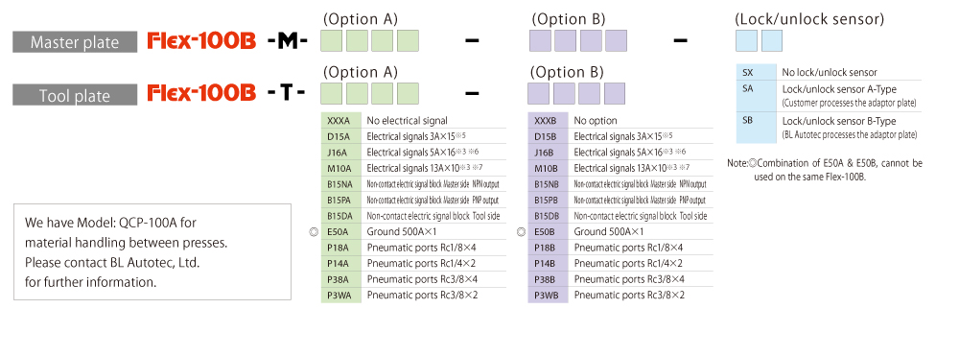Select the D15A option code cell
This screenshot has width=959, height=356.
coord(340,136)
